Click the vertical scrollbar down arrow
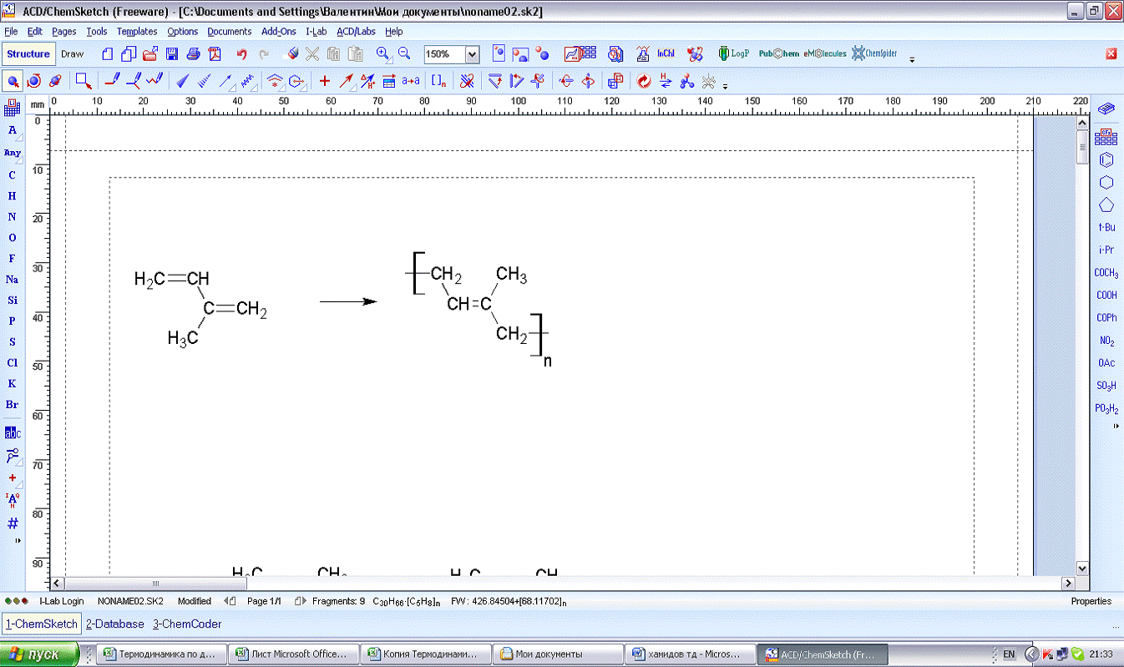The height and width of the screenshot is (667, 1124). coord(1082,568)
